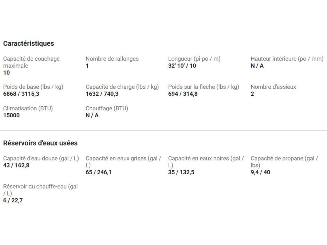Select the air conditioning value 15000
Screen dimensions: 327x245
pos(11,115)
